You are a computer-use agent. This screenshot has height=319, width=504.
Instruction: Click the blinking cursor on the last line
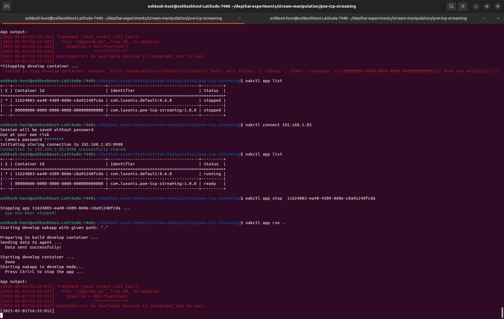point(2,315)
